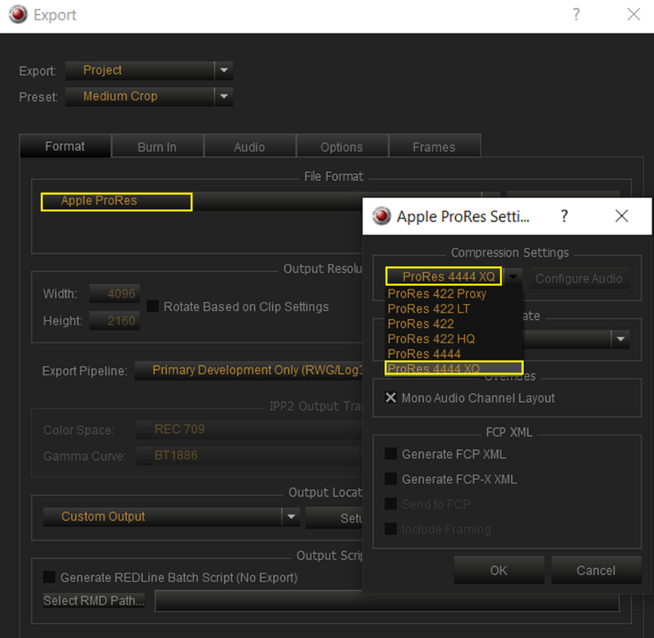Click OK in ProRes Settings dialog

coord(499,570)
